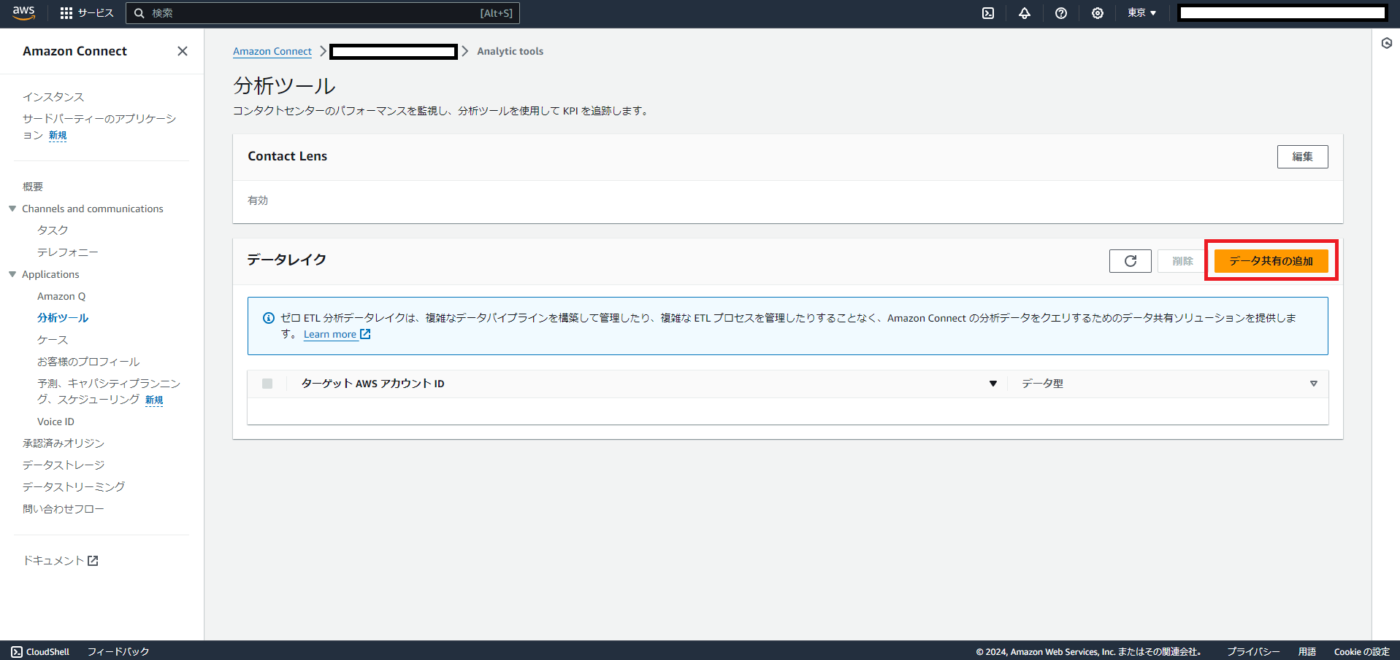
Task: Collapse the Applications section
Action: (12, 274)
